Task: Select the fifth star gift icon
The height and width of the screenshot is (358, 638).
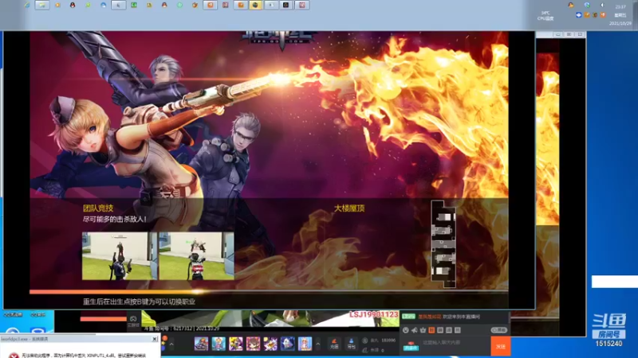Action: (x=270, y=344)
